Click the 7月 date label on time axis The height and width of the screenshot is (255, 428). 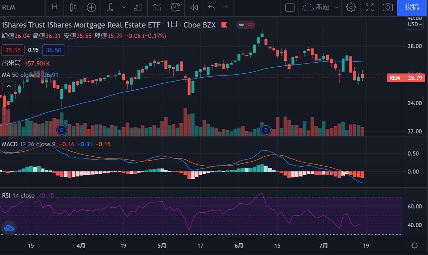pos(323,245)
